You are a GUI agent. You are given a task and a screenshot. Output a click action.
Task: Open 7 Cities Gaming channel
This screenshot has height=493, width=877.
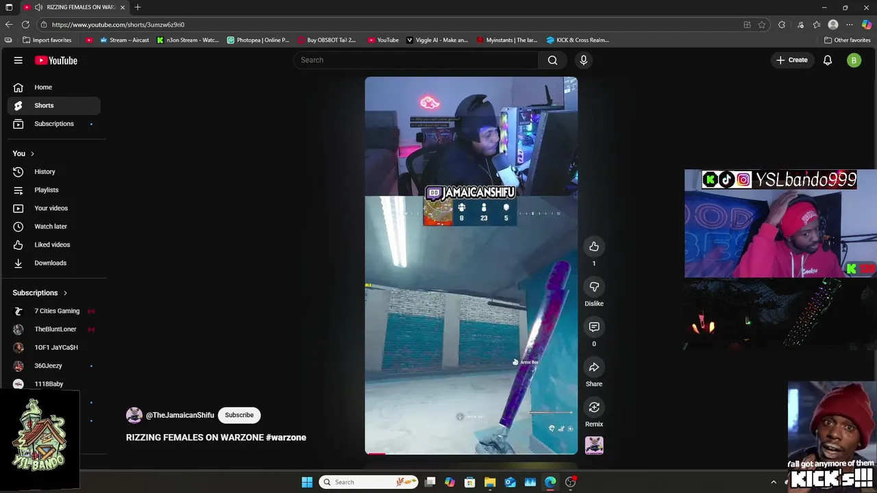click(53, 311)
